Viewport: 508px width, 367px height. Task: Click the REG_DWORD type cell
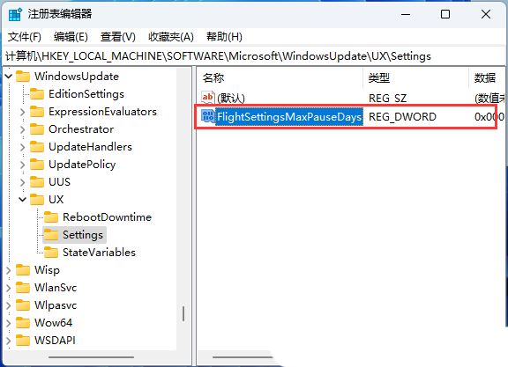[402, 117]
